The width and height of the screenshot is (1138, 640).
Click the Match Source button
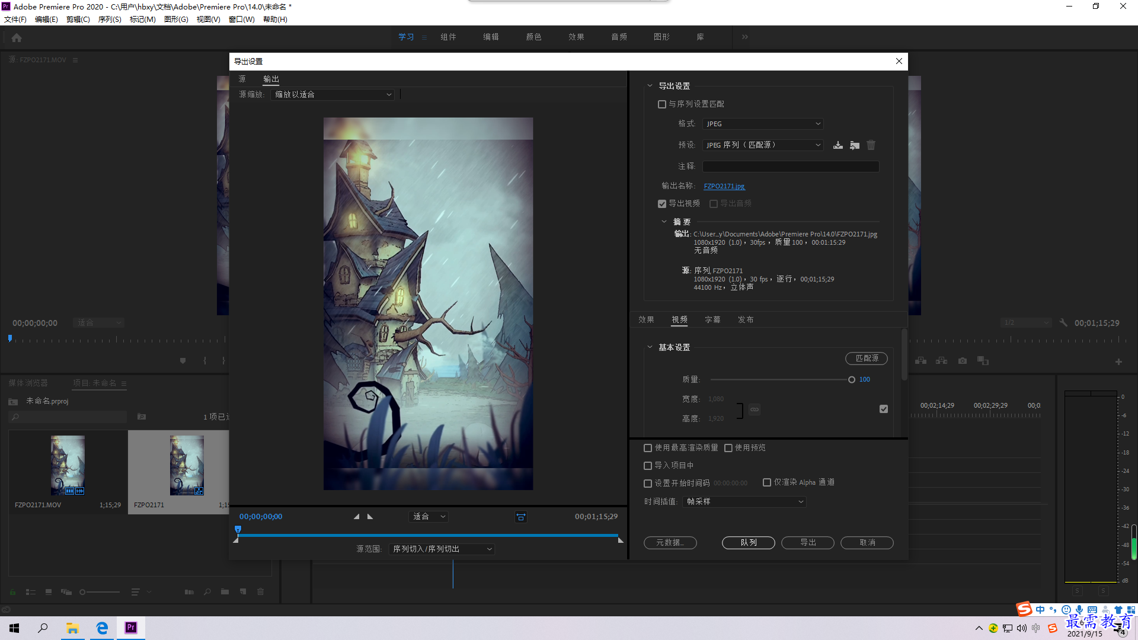(x=867, y=359)
